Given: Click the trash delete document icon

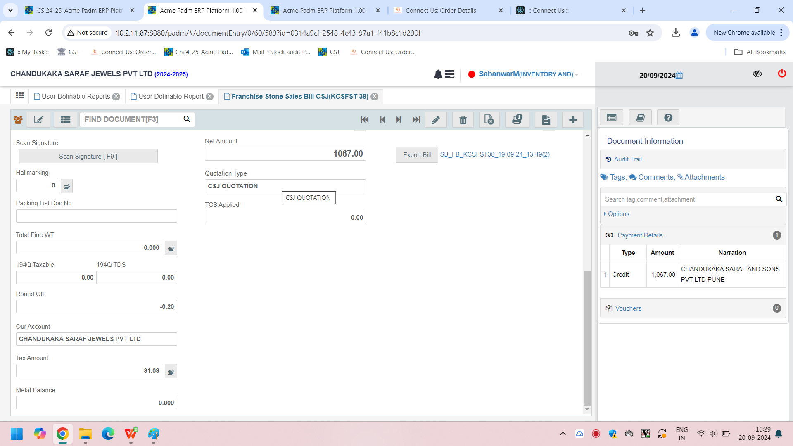Looking at the screenshot, I should click(463, 120).
